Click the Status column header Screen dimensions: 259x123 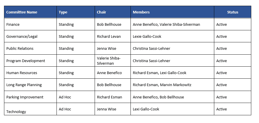[233, 12]
